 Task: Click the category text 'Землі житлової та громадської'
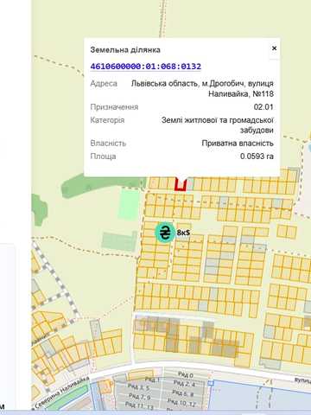click(218, 120)
